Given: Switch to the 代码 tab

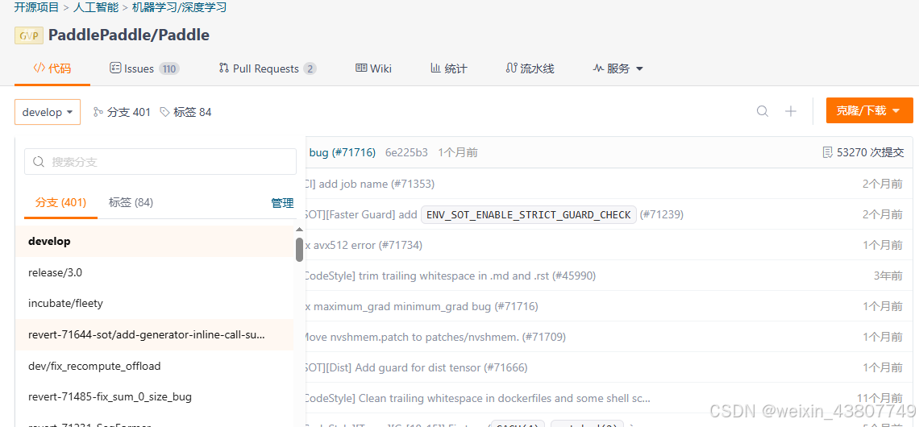Looking at the screenshot, I should point(52,68).
